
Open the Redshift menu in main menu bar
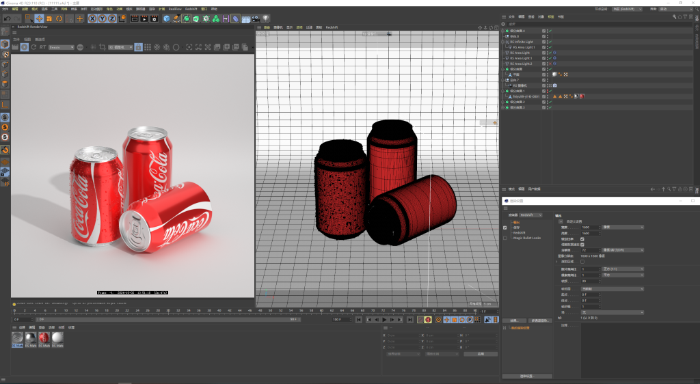(191, 9)
